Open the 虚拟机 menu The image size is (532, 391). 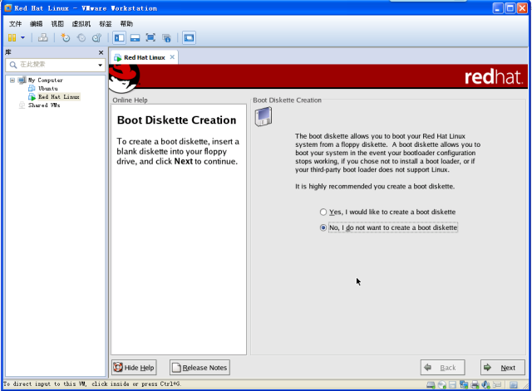[81, 24]
